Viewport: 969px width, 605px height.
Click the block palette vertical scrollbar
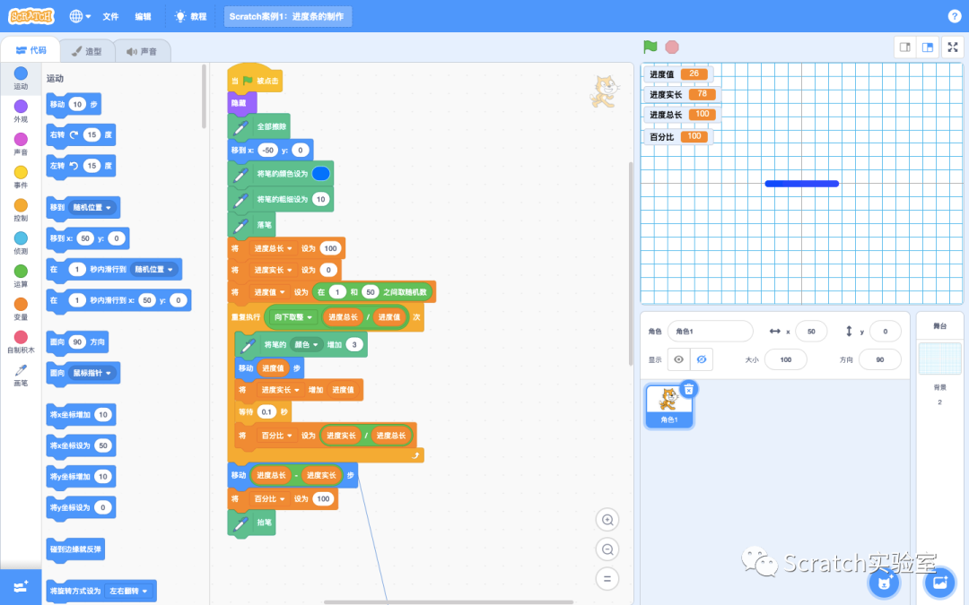tap(204, 98)
